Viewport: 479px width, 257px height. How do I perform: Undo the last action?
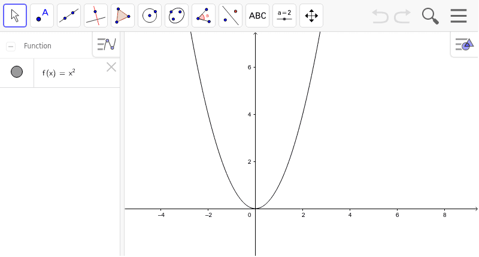click(380, 16)
